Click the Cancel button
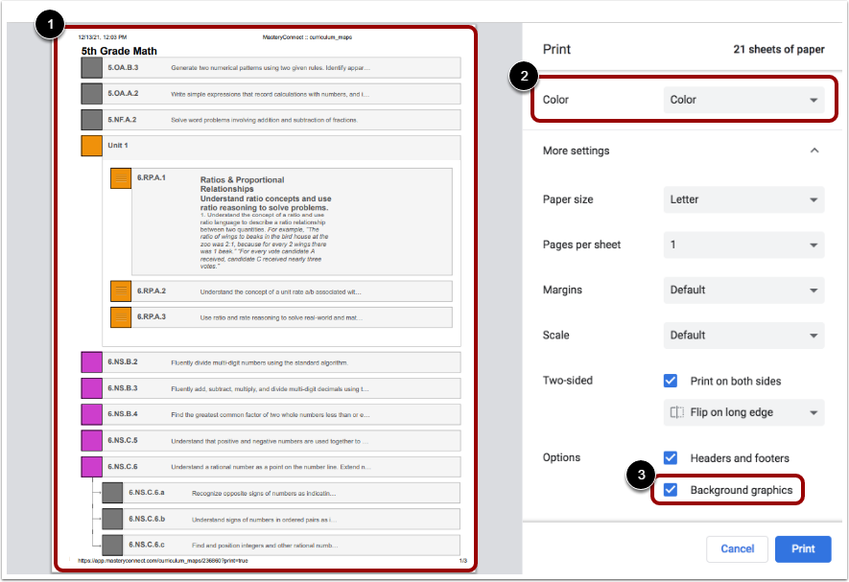 point(737,549)
